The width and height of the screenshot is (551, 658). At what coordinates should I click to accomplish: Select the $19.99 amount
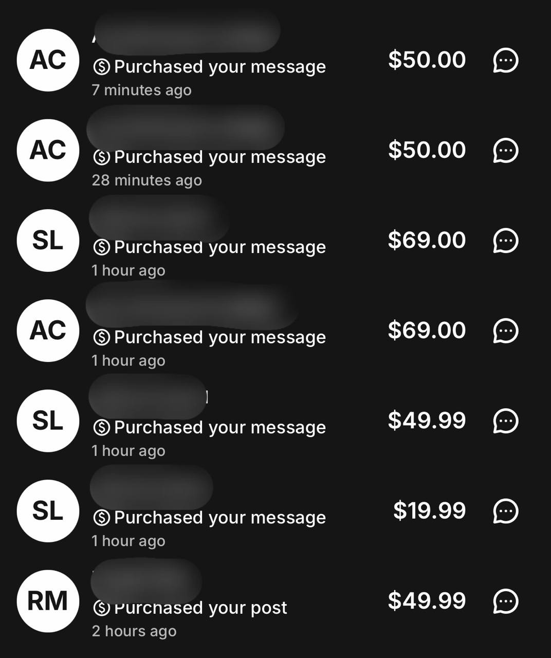pos(429,510)
